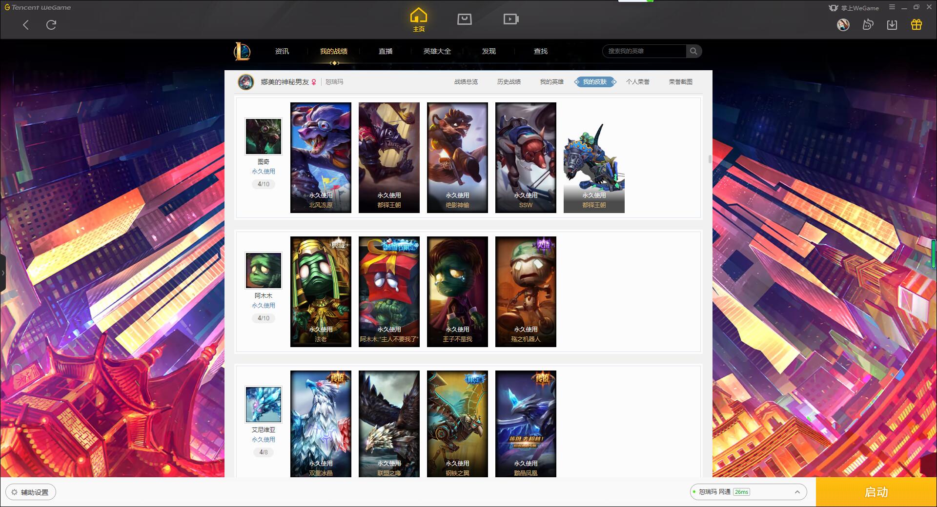Viewport: 937px width, 507px height.
Task: Open the friends mascot icon
Action: [x=868, y=25]
